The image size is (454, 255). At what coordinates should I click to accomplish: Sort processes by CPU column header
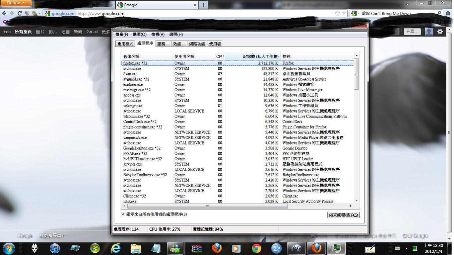coord(220,56)
